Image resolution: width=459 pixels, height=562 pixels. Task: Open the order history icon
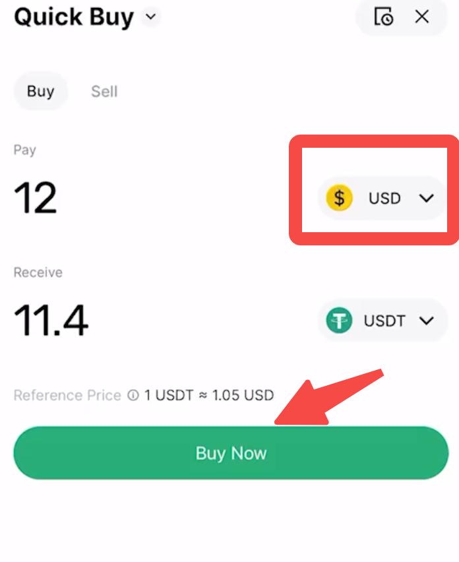click(383, 16)
